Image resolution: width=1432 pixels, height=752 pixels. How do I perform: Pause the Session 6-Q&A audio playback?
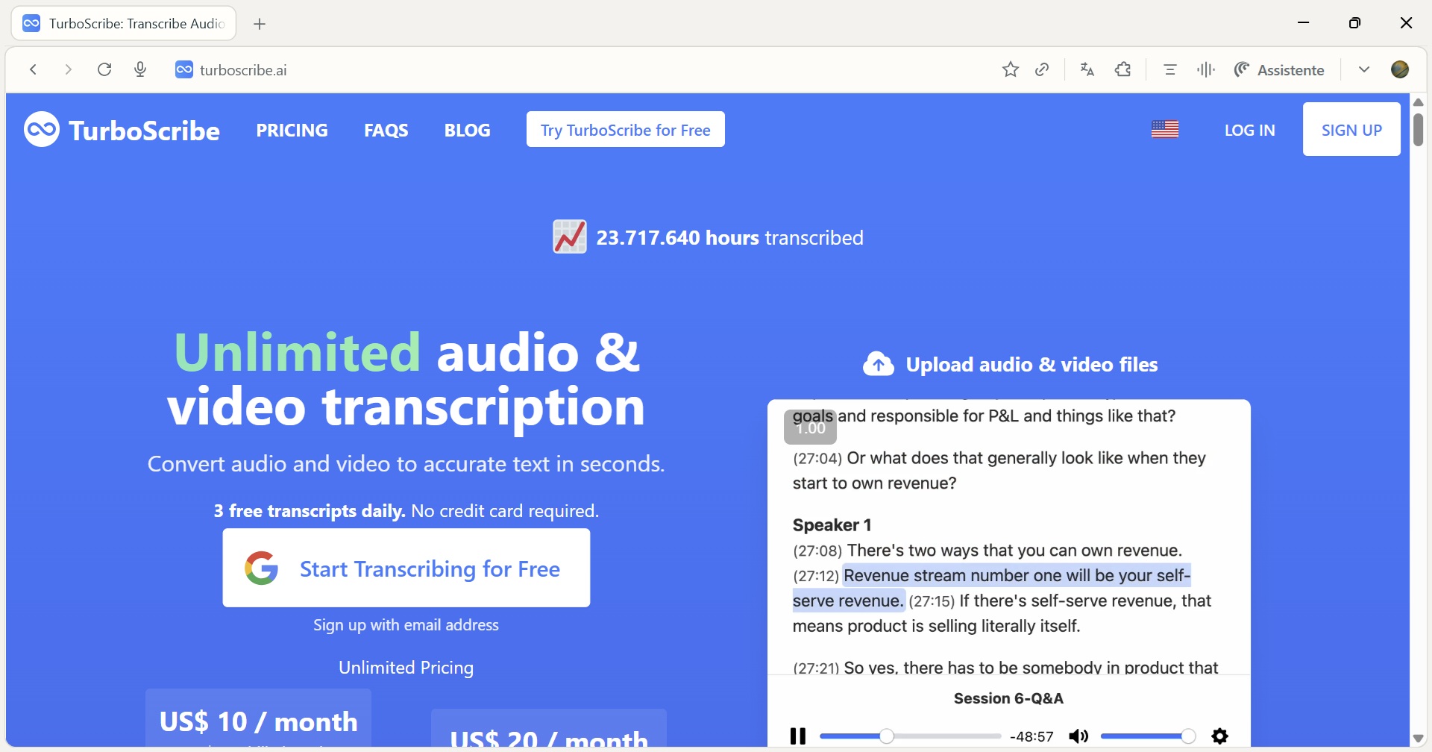tap(797, 736)
